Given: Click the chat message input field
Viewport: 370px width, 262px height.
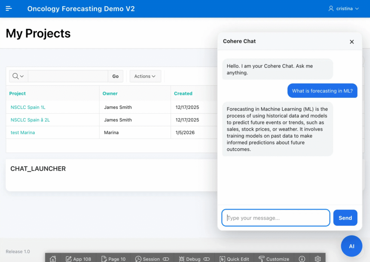Looking at the screenshot, I should pyautogui.click(x=276, y=218).
